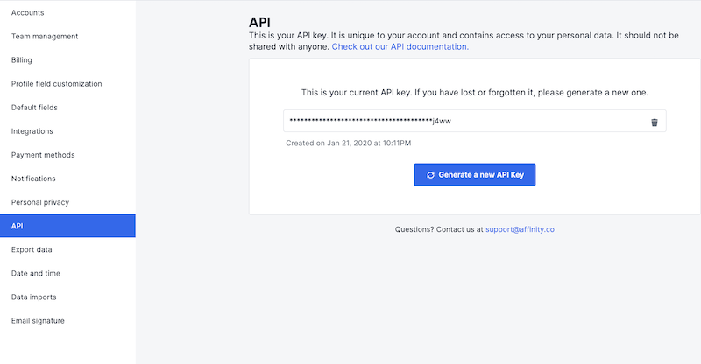Click Generate a new API Key button

[x=474, y=175]
